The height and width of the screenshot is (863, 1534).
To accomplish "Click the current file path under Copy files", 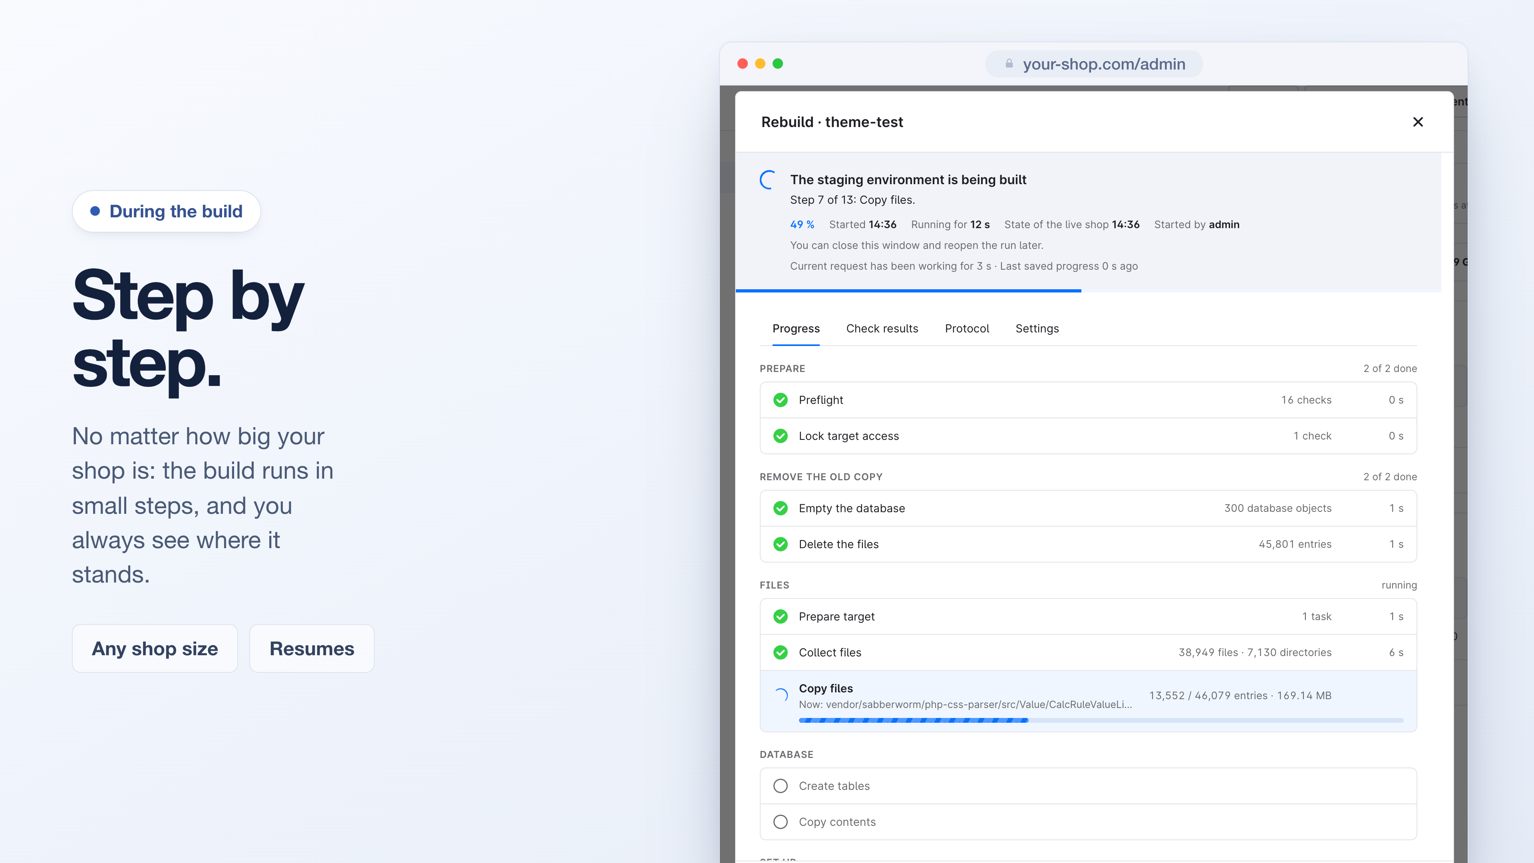I will [x=965, y=704].
